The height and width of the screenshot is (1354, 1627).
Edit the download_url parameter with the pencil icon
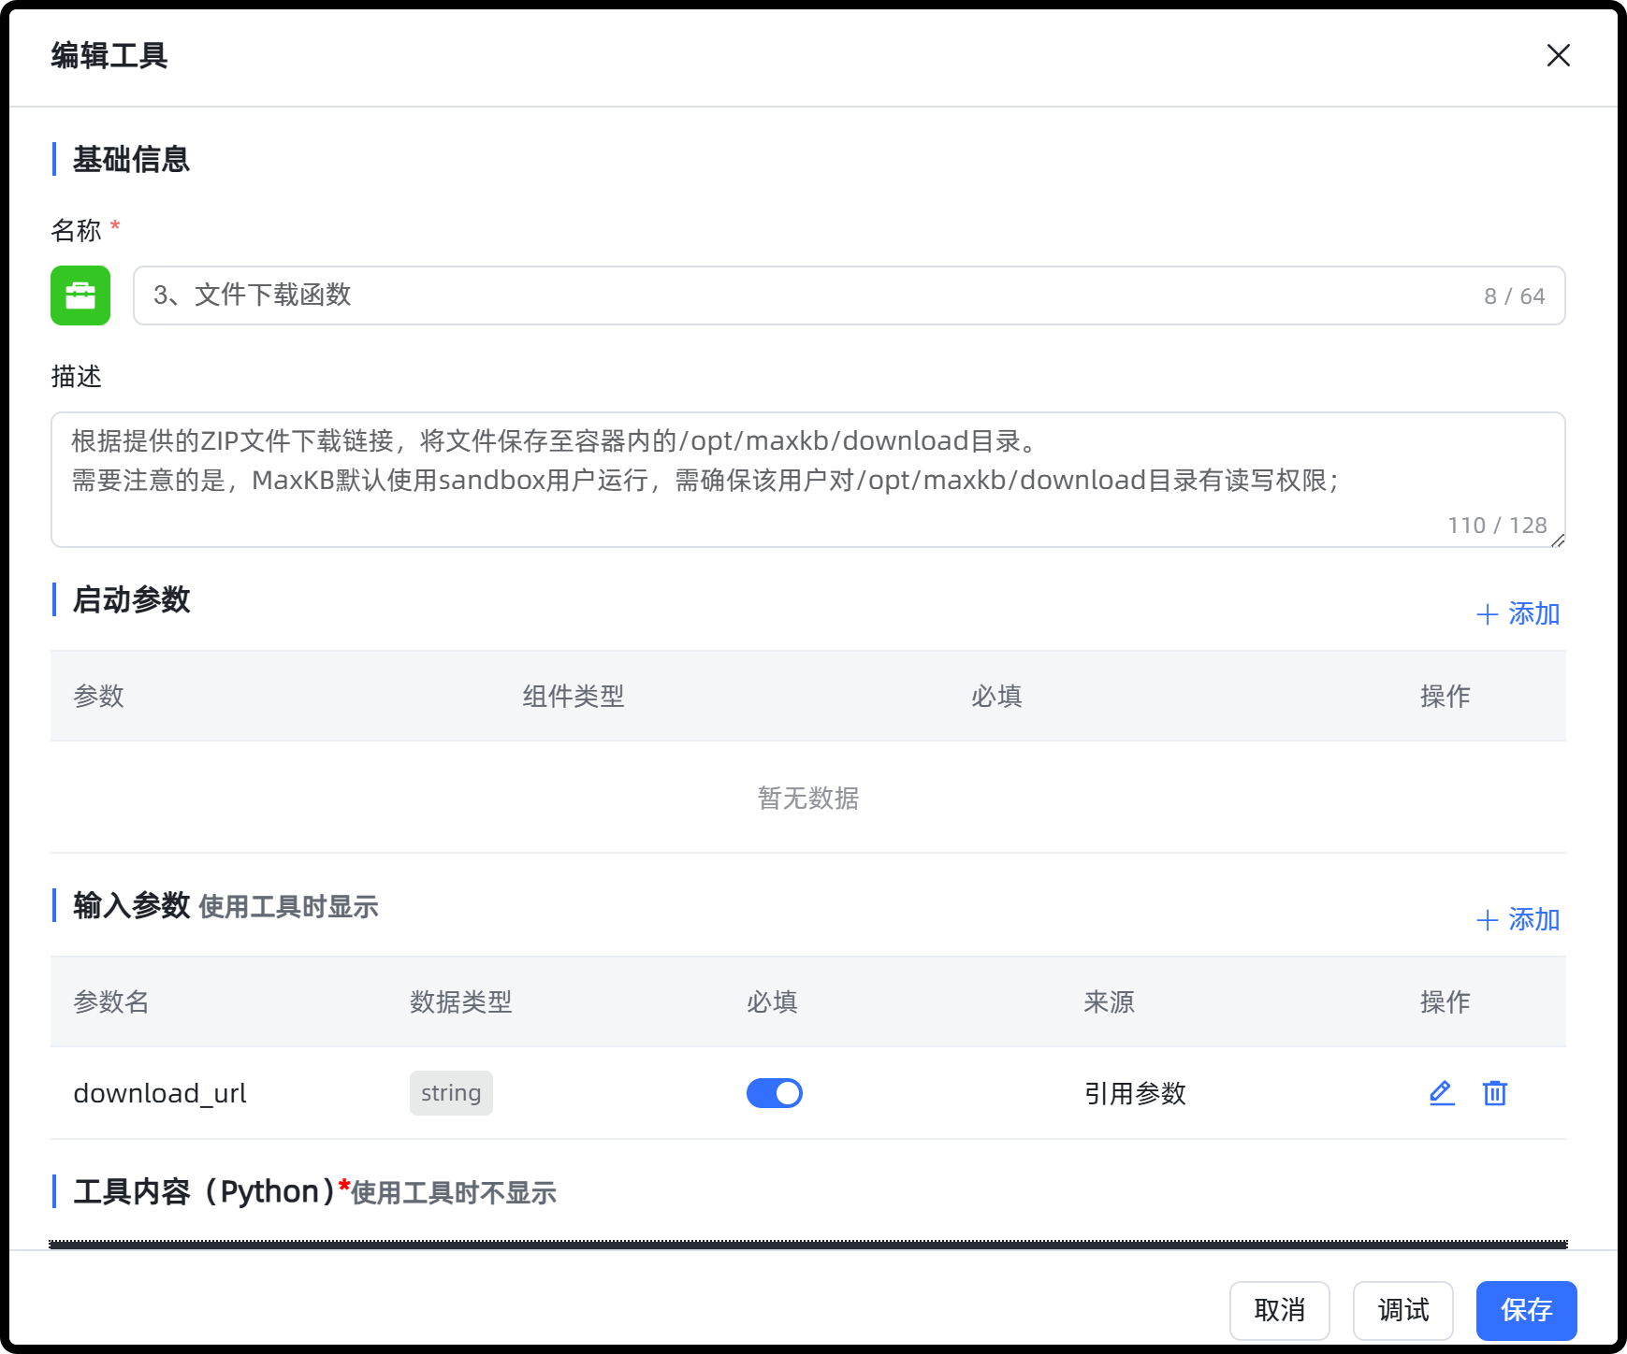(1442, 1092)
